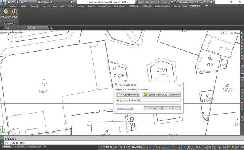Click the Redo arrow icon
Screen dimensions: 244x150
click(x=33, y=2)
